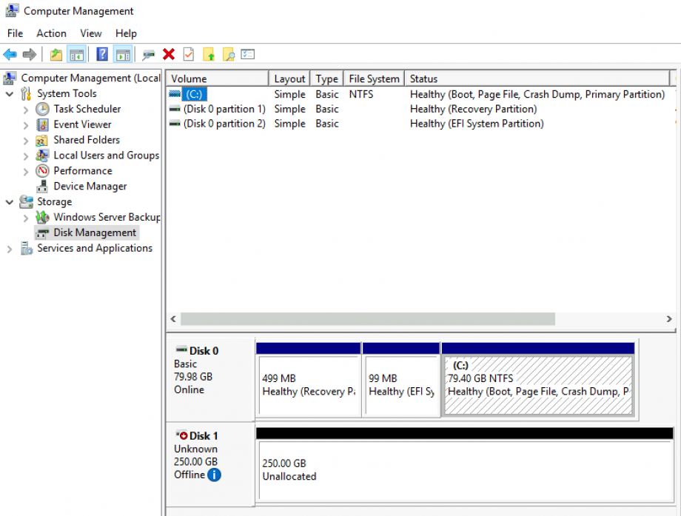The width and height of the screenshot is (681, 516).
Task: Open the Action menu
Action: 51,33
